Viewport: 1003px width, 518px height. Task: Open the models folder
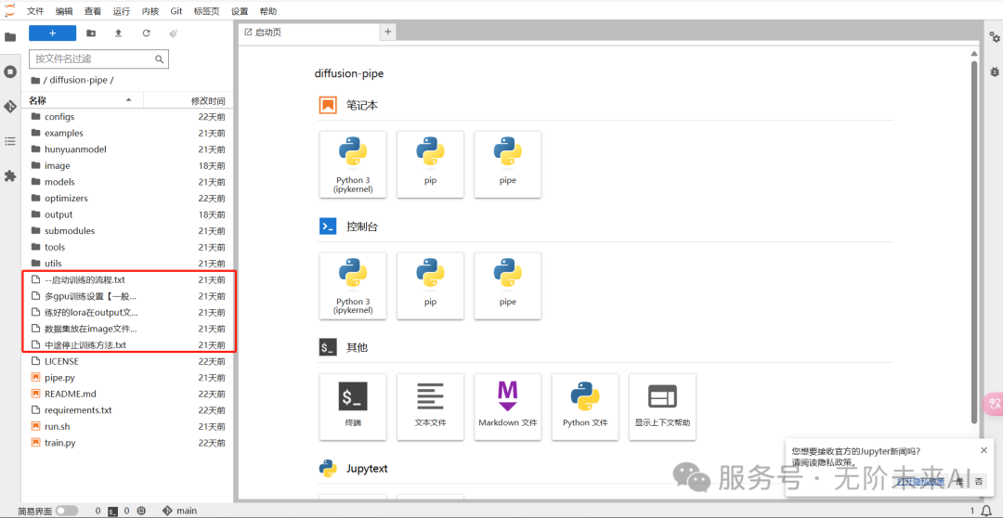point(128,182)
